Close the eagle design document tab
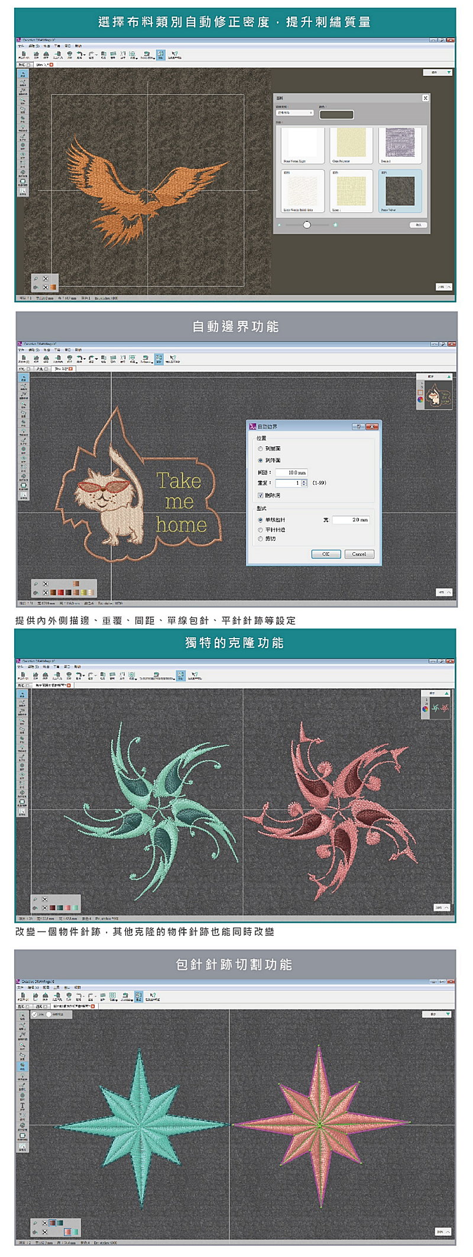This screenshot has width=473, height=1257. [x=51, y=65]
